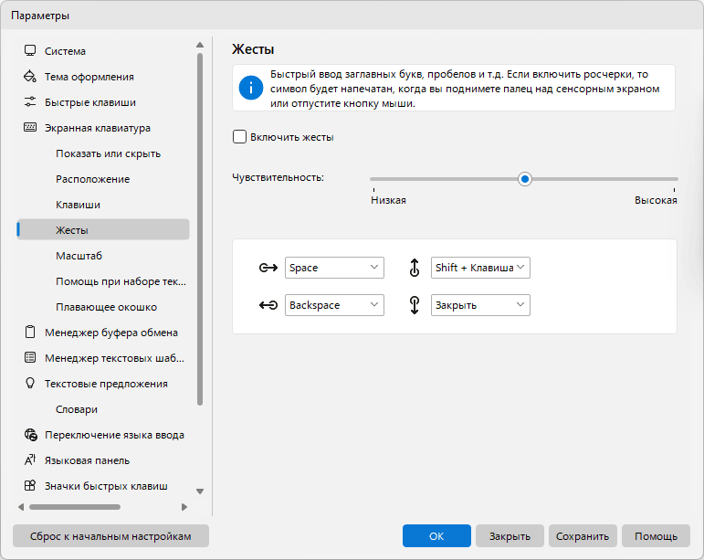Click the Помощь button
The height and width of the screenshot is (560, 704).
(656, 535)
